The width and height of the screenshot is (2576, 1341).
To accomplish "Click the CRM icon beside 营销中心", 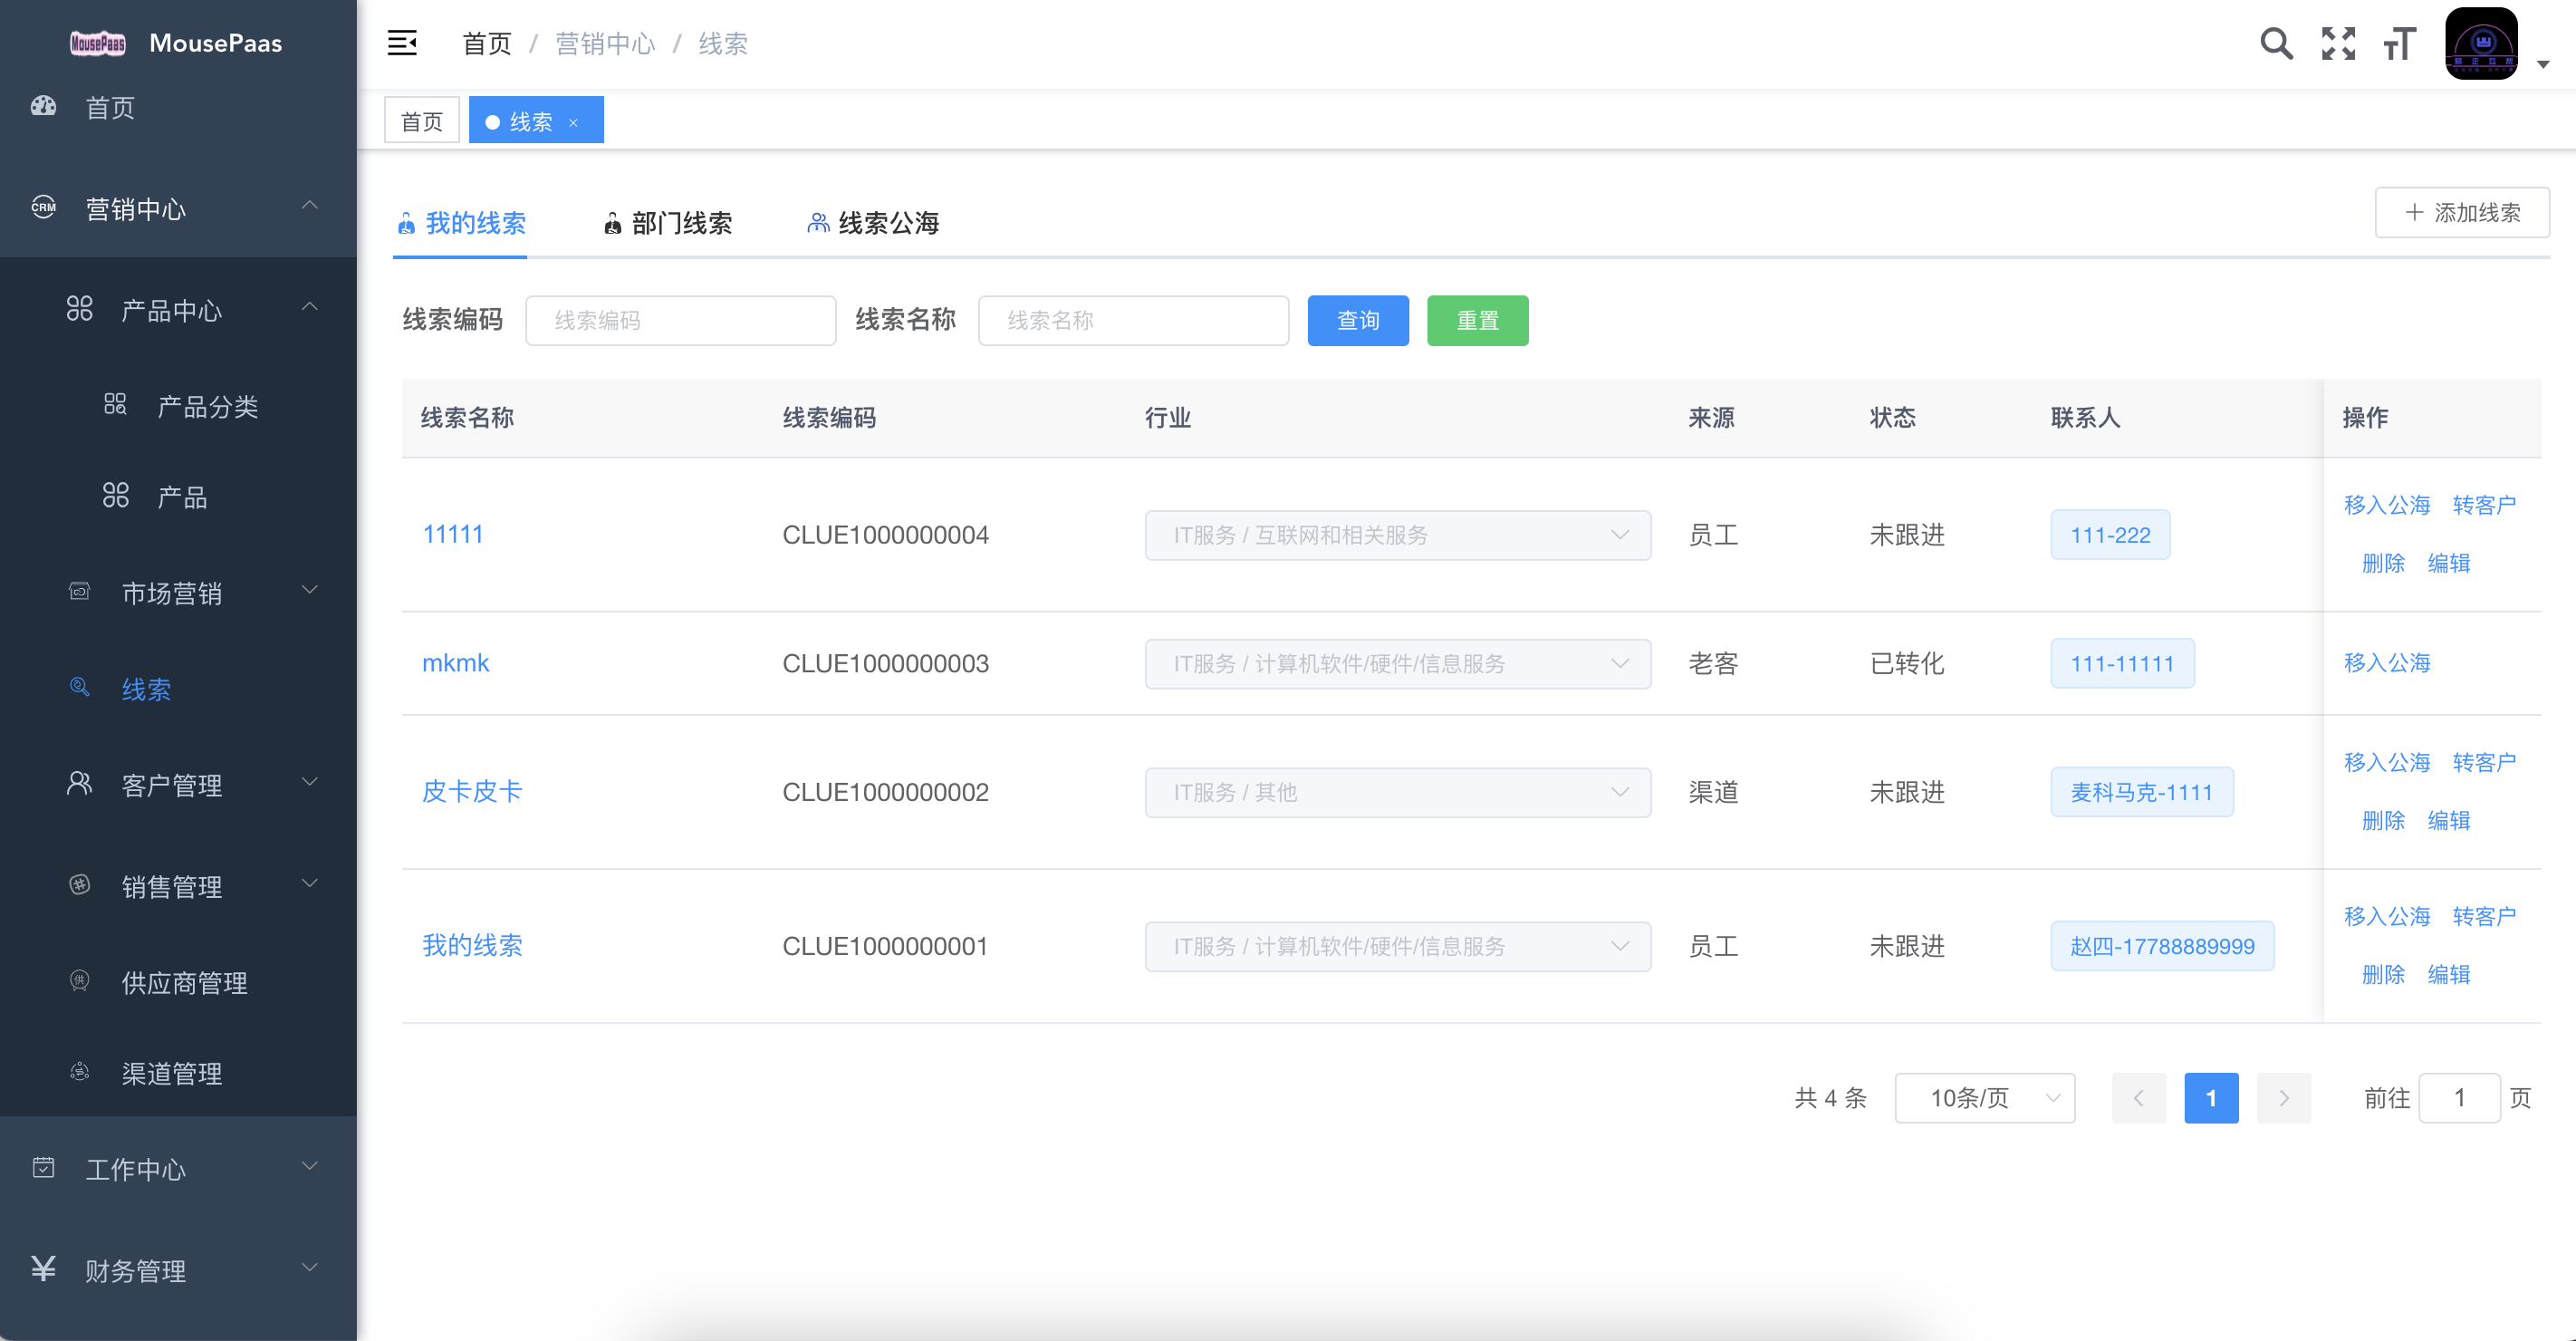I will (43, 208).
